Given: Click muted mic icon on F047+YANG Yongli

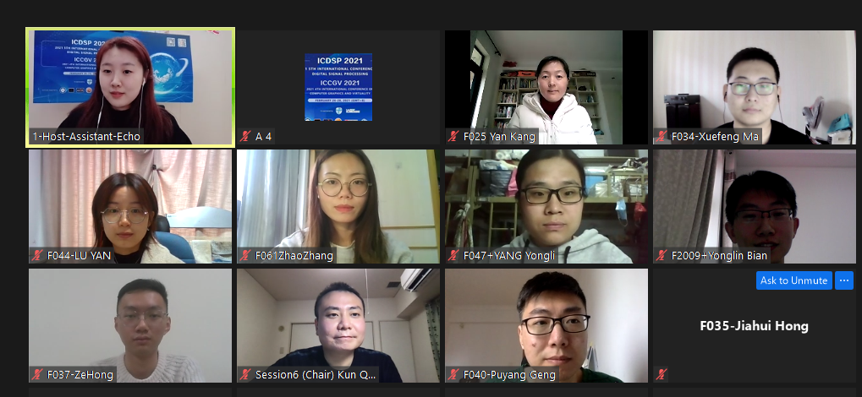Looking at the screenshot, I should pos(453,255).
